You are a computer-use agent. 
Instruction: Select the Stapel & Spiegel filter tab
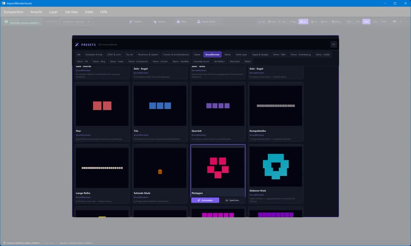pos(260,55)
